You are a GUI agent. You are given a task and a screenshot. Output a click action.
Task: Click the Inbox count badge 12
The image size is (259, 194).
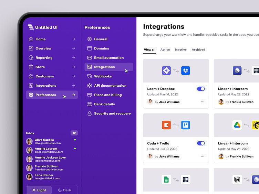74,133
